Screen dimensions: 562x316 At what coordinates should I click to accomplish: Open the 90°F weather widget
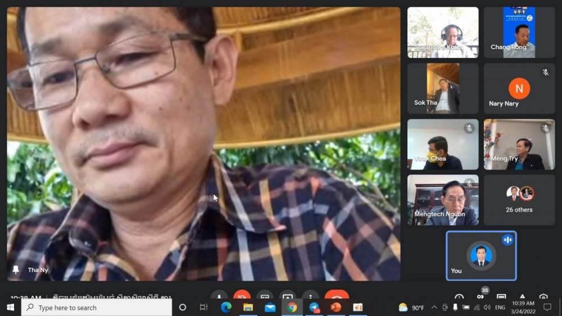pos(411,307)
